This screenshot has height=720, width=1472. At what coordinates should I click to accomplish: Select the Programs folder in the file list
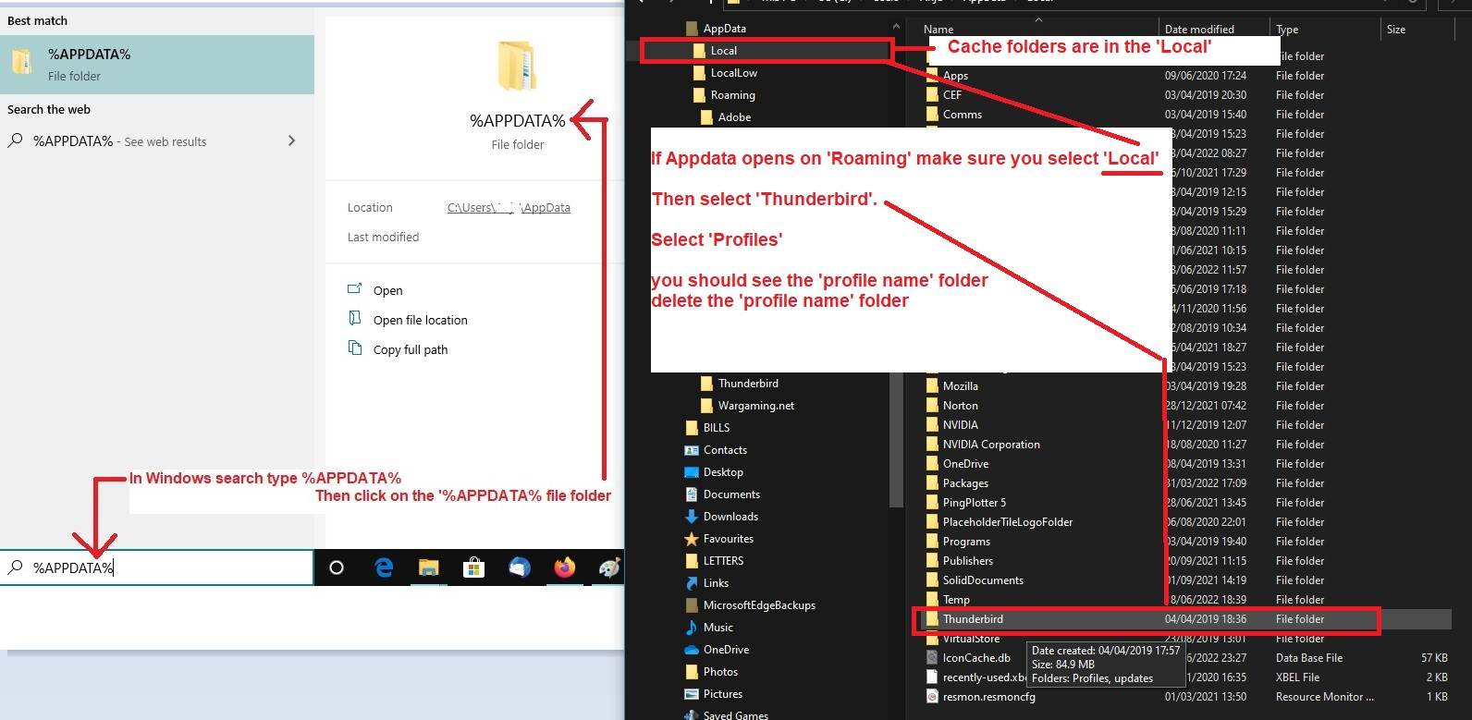point(966,542)
